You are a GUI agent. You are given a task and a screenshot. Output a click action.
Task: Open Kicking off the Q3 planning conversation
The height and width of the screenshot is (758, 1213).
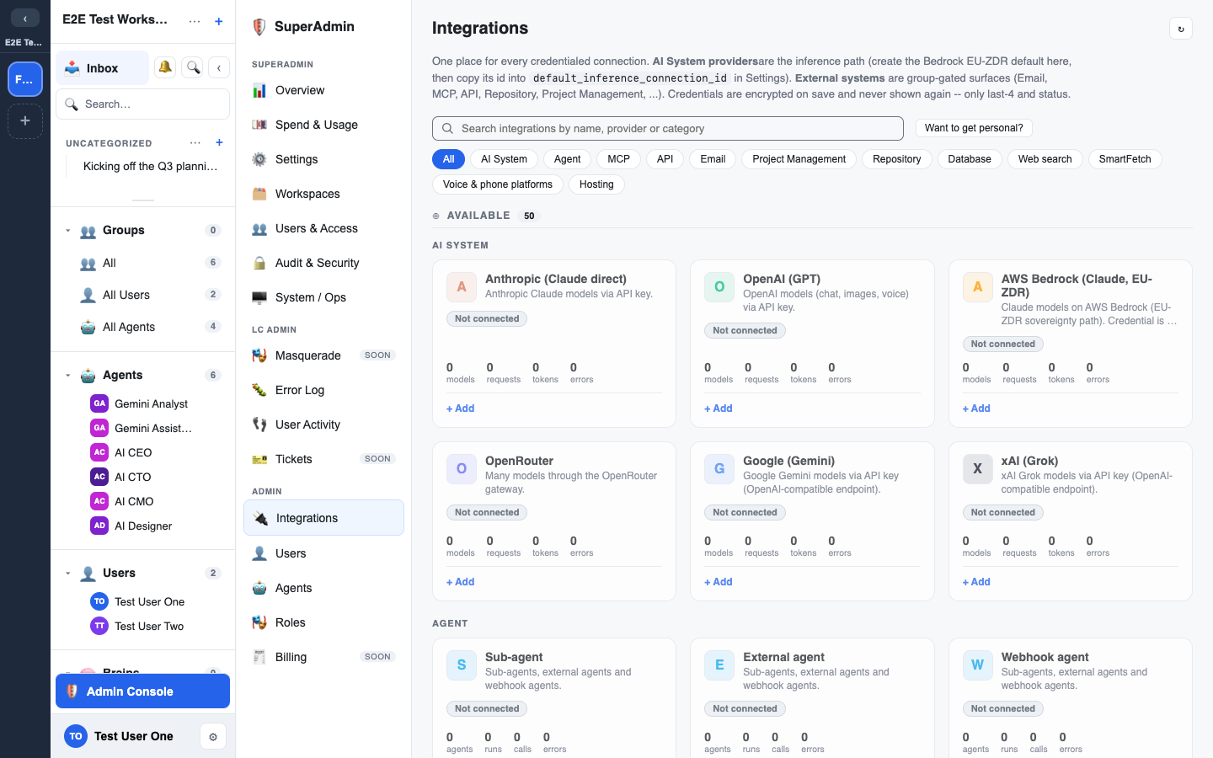click(x=151, y=167)
